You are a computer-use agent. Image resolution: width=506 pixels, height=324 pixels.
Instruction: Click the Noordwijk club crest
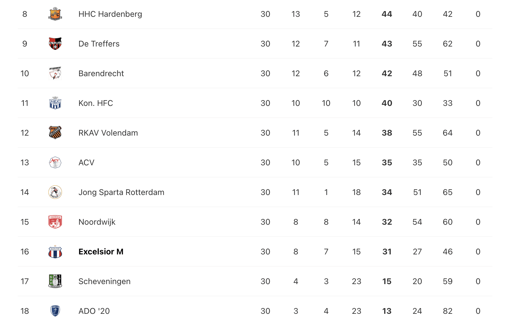[55, 222]
